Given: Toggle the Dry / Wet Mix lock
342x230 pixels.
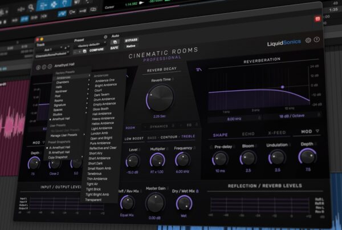Looking at the screenshot, I should (x=197, y=191).
